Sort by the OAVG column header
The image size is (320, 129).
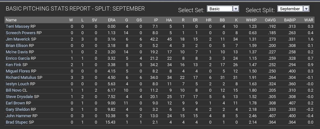(x=270, y=20)
